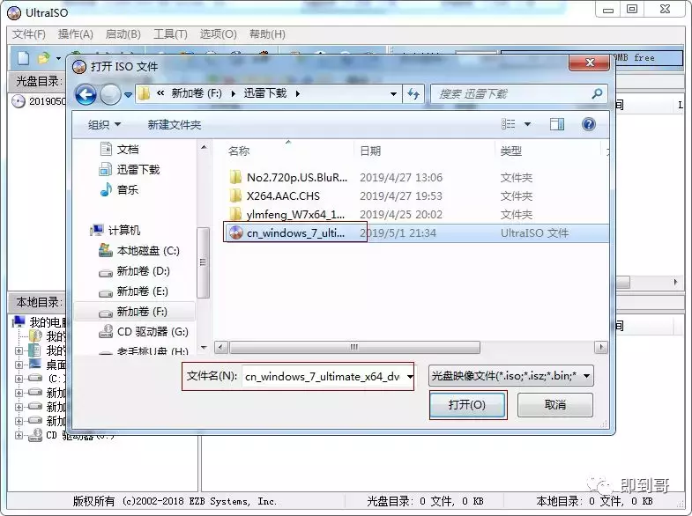Open help with the question mark icon
Screen dimensions: 692x516
tap(588, 124)
